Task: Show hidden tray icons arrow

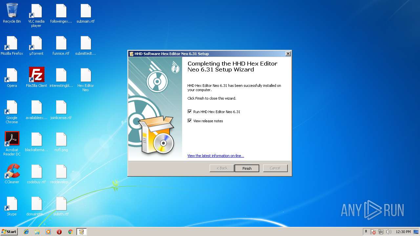Action: (366, 232)
